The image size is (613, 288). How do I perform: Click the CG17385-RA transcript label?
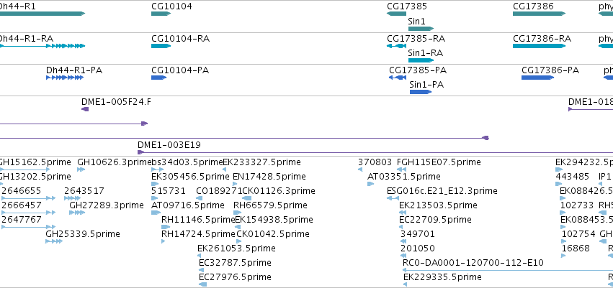tap(416, 39)
